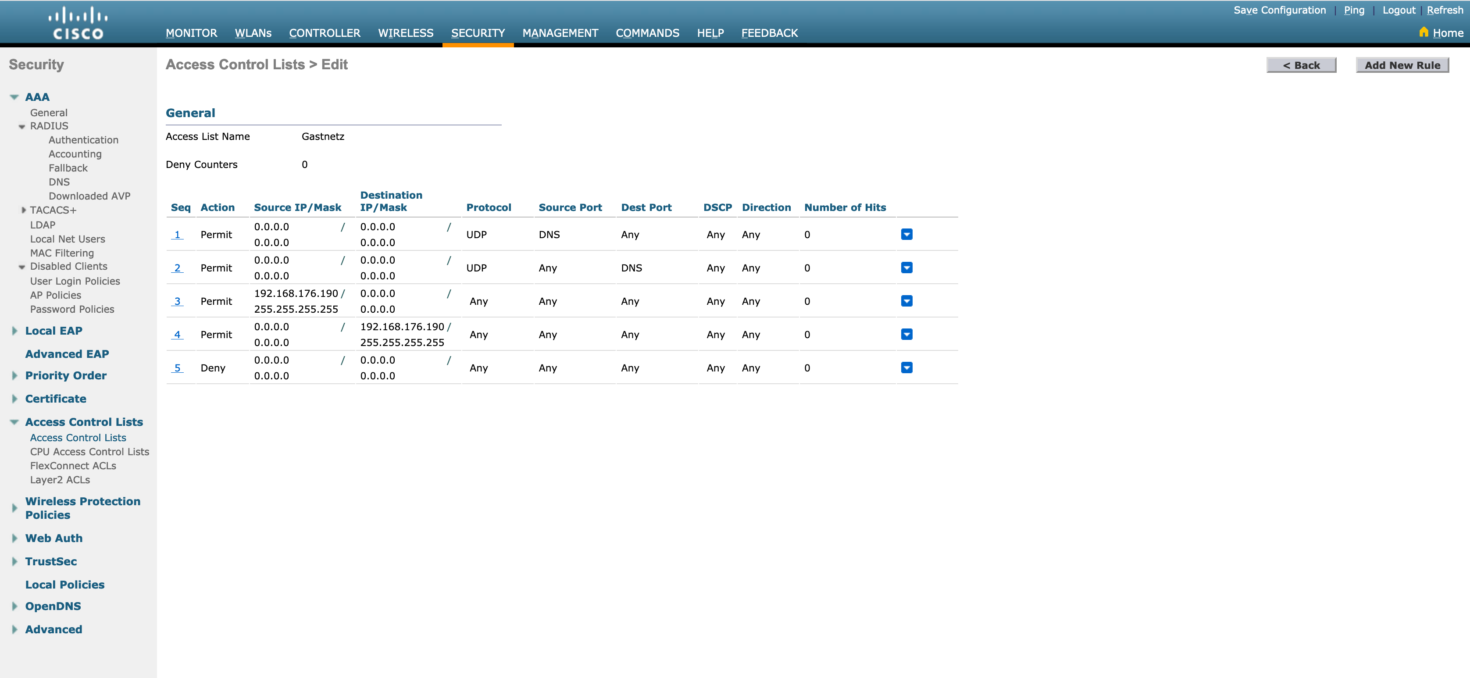Viewport: 1470px width, 678px height.
Task: Open User Login Policies page
Action: tap(75, 282)
